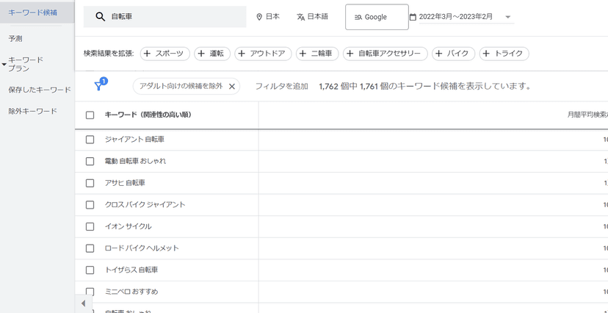
Task: Sort by キーワード（関連性の高い順） column header
Action: point(148,115)
